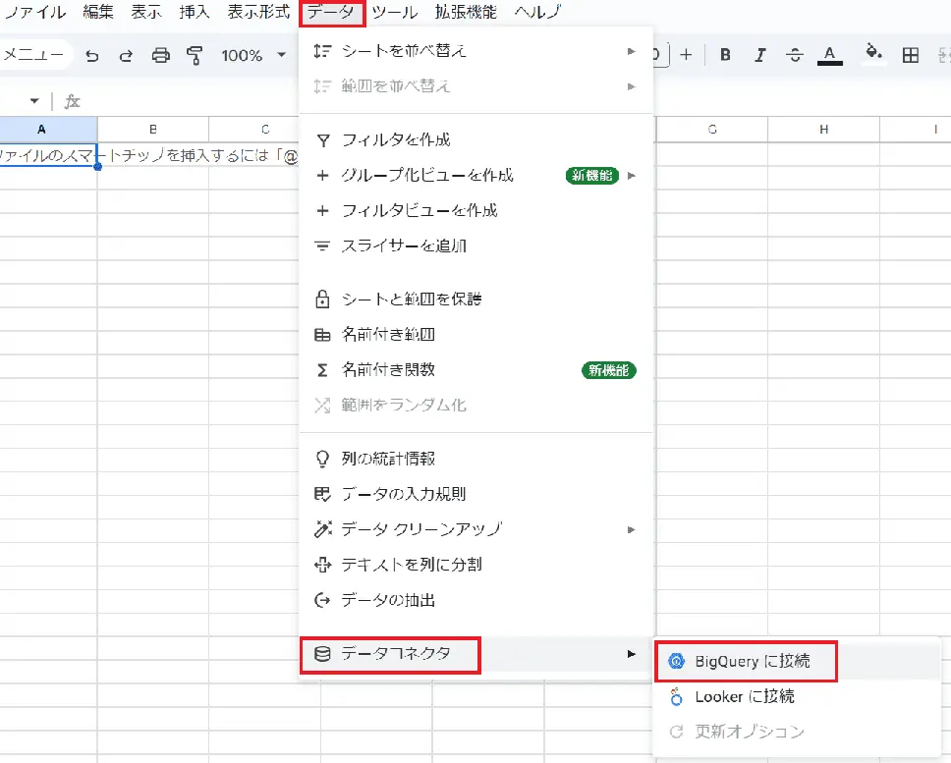Viewport: 951px width, 763px height.
Task: Open the 挿入 menu
Action: click(x=195, y=12)
